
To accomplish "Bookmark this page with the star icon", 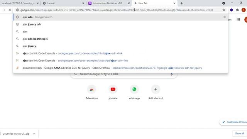I will coord(224,10).
